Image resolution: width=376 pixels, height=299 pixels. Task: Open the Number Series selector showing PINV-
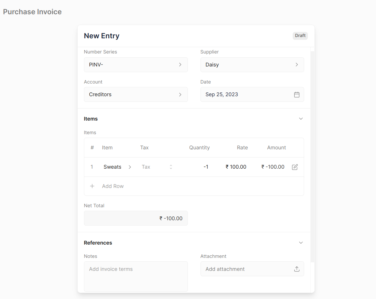(136, 65)
